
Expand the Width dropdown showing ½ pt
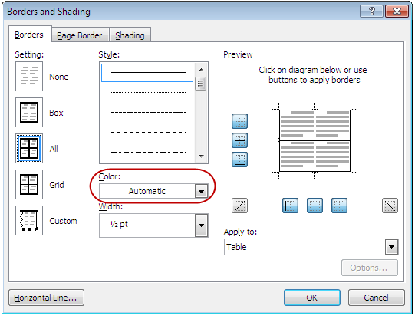153,225
